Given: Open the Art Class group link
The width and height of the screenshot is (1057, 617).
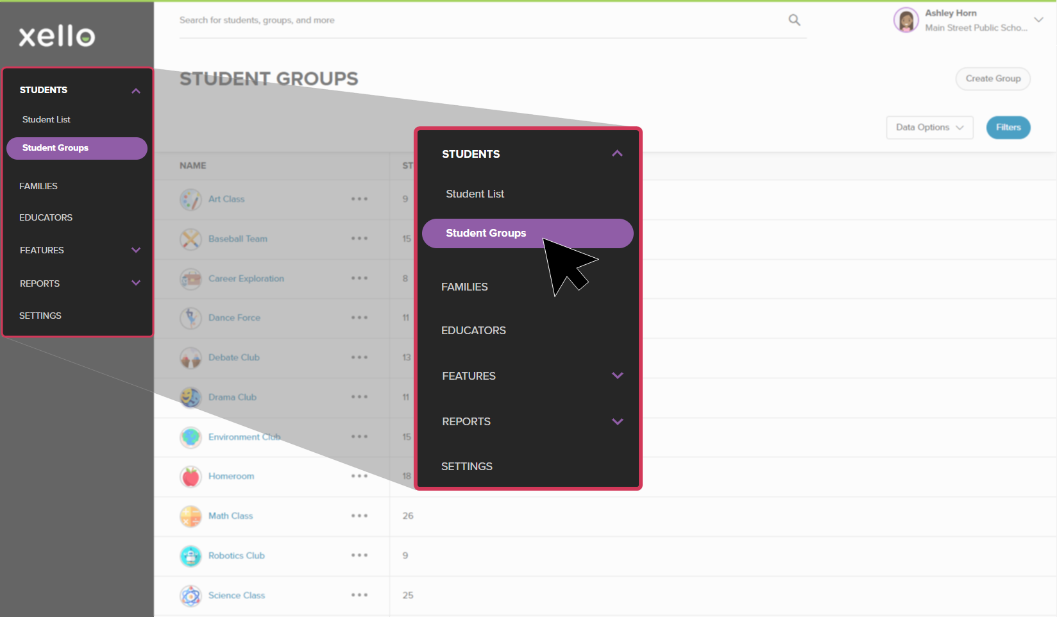Looking at the screenshot, I should (x=226, y=199).
